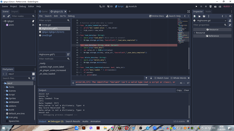Switch to the Import dock tab
Screen dimensions: 234x131
pyautogui.click(x=15, y=11)
